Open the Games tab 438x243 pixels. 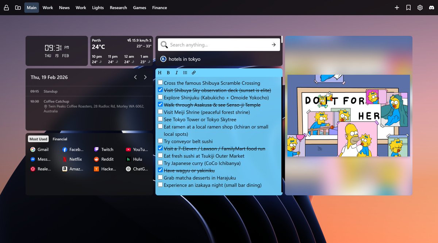coord(139,8)
